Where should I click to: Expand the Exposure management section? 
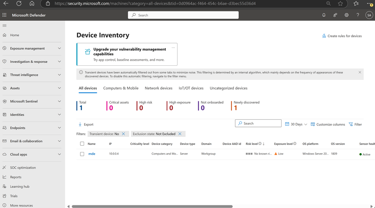pos(59,48)
